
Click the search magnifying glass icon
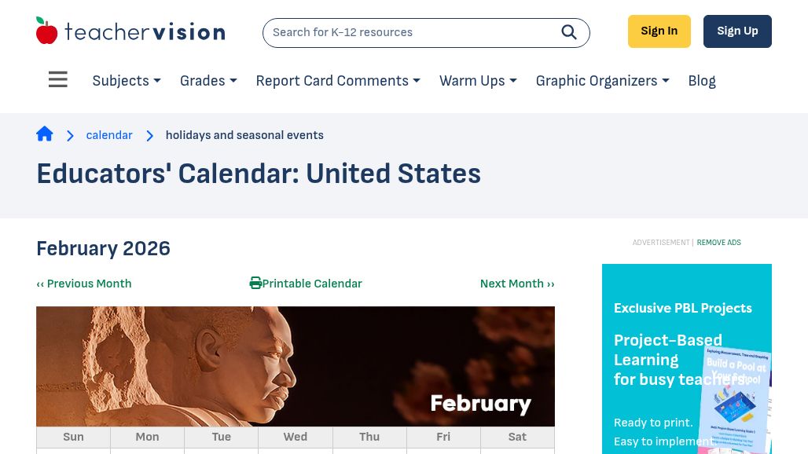point(569,32)
